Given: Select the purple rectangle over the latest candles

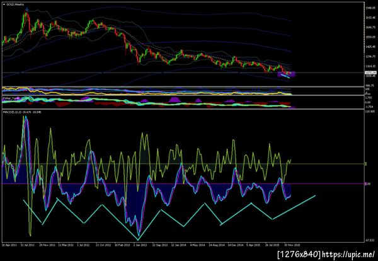Looking at the screenshot, I should (x=286, y=74).
